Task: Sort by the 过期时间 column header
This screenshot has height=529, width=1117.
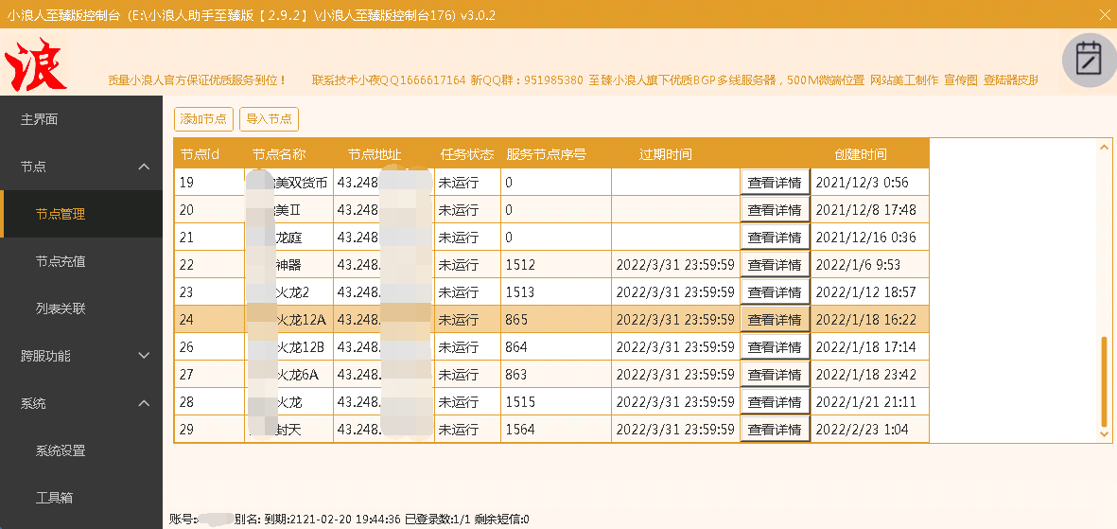Action: pos(665,154)
